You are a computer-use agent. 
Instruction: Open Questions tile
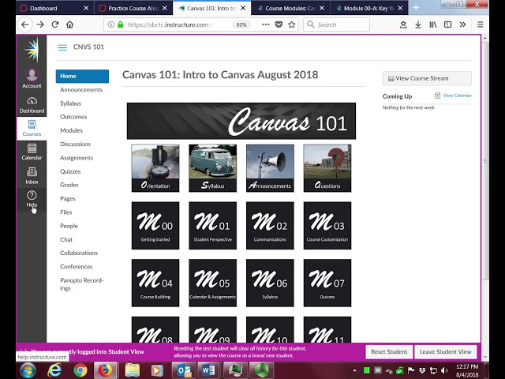pyautogui.click(x=327, y=168)
